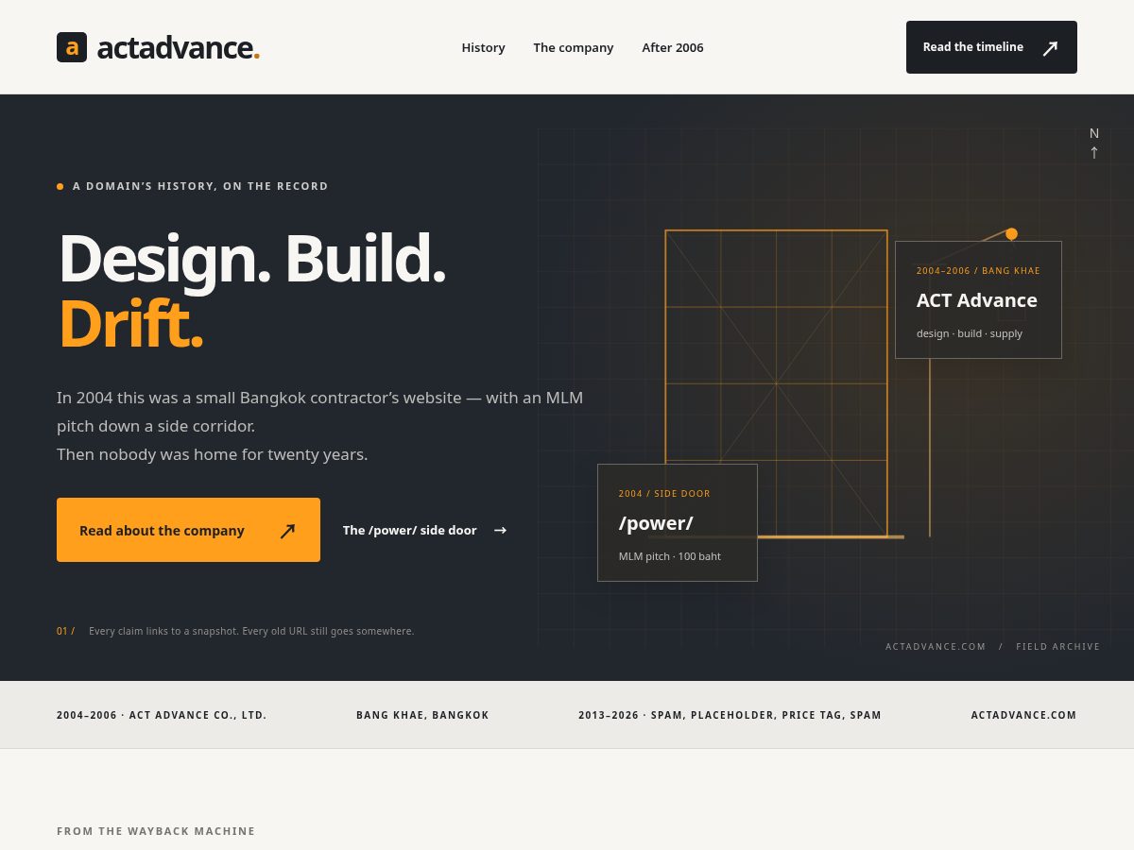Click the 'Then nobody was home' paragraph line
This screenshot has height=850, width=1134.
(x=212, y=454)
